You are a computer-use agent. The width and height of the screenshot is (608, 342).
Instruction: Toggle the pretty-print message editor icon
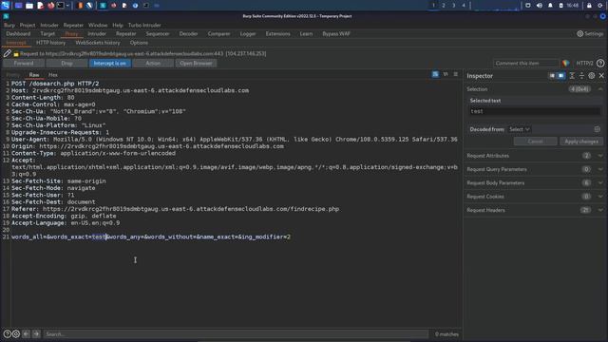(x=435, y=74)
